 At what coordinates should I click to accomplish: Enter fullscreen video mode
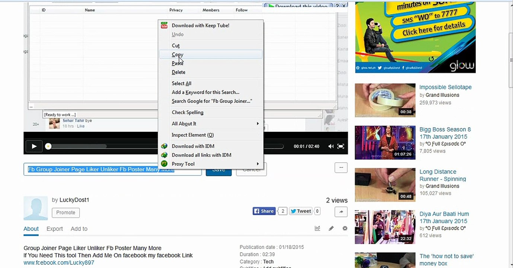(x=341, y=146)
